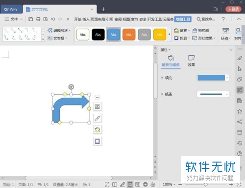Click the zoom slider handle

click(206, 185)
